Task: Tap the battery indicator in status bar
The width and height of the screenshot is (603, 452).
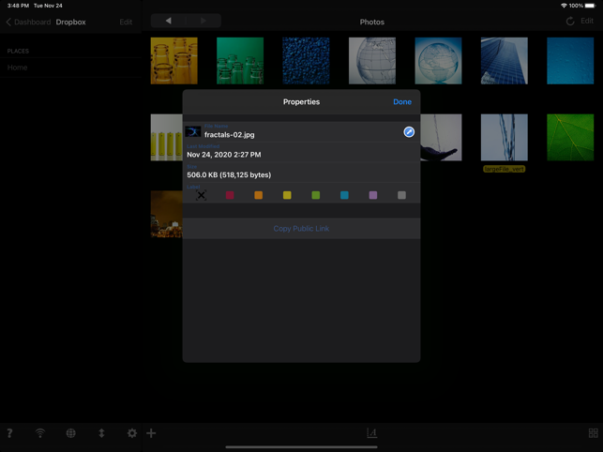Action: tap(590, 6)
